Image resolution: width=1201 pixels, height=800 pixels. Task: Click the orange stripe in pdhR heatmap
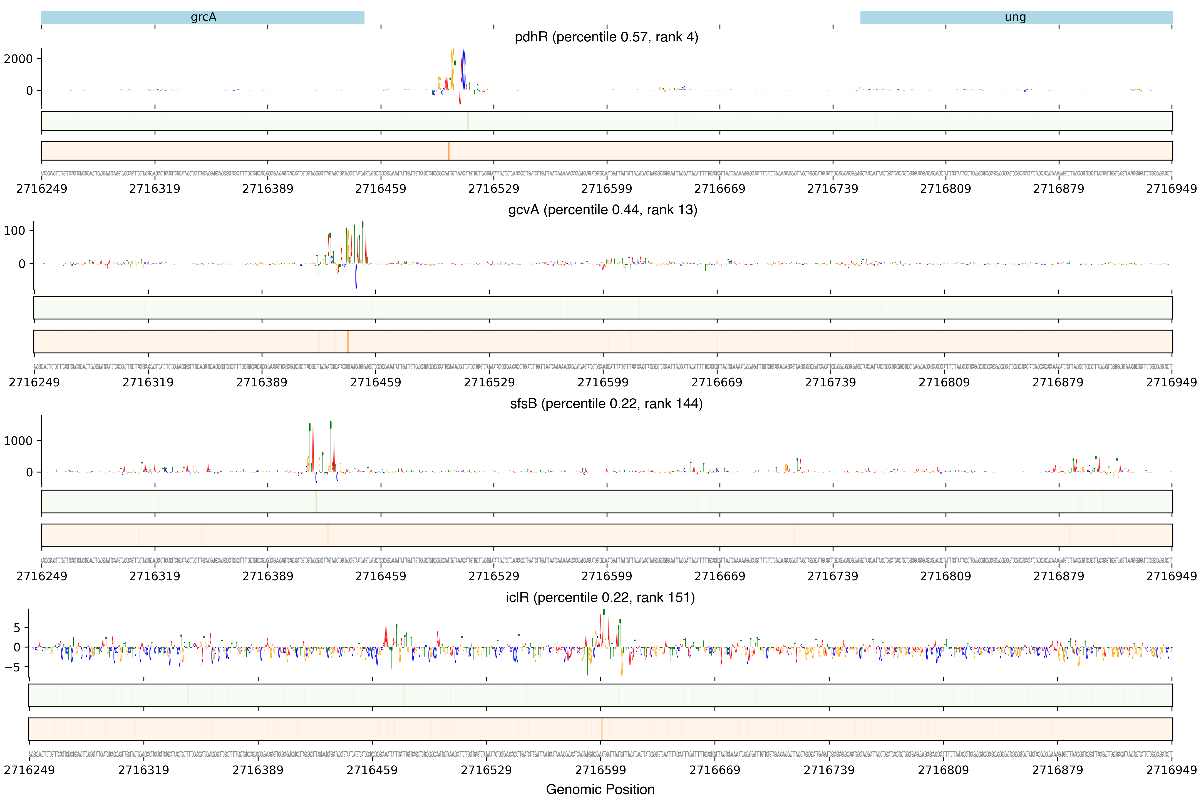coord(448,151)
